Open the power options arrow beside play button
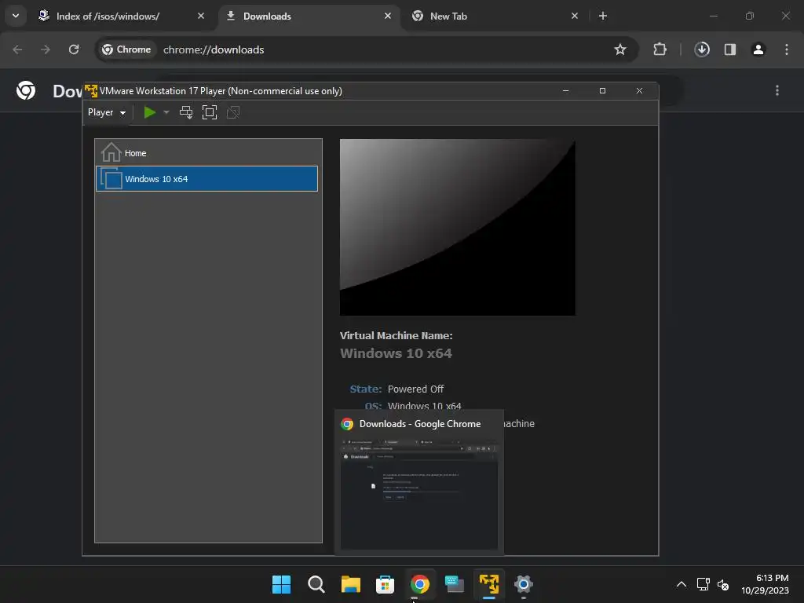 (166, 112)
